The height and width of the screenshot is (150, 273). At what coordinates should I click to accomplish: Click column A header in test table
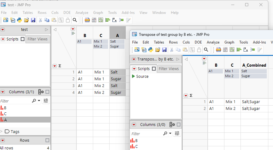coord(118,35)
